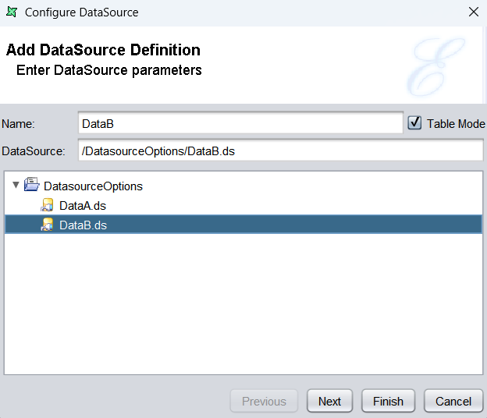
Task: Click the DataA.ds datasource file icon
Action: tap(48, 206)
